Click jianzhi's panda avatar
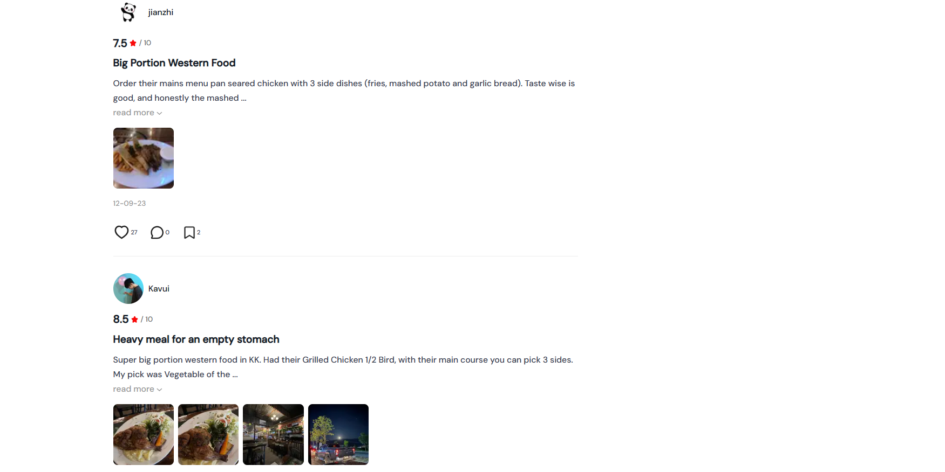 pos(128,12)
